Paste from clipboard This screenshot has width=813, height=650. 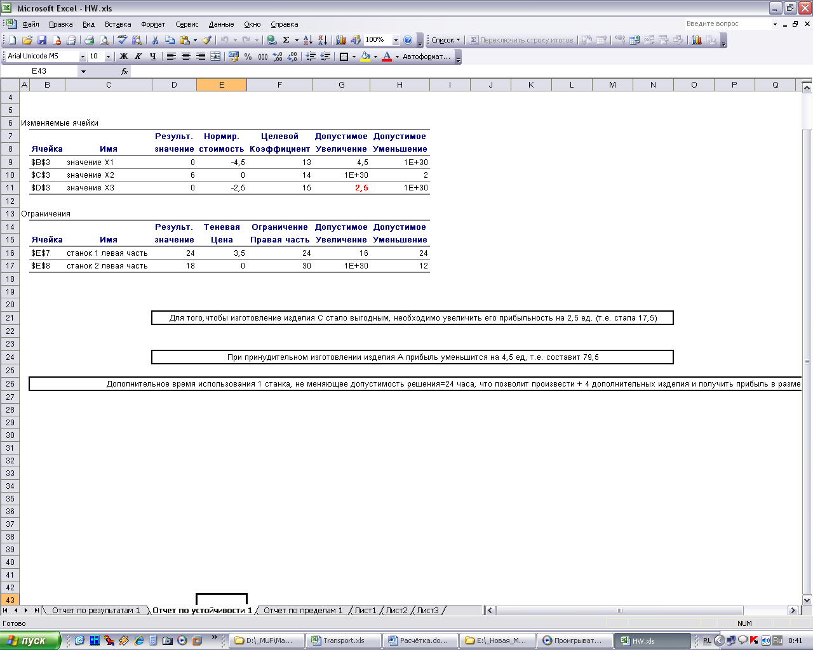point(184,40)
